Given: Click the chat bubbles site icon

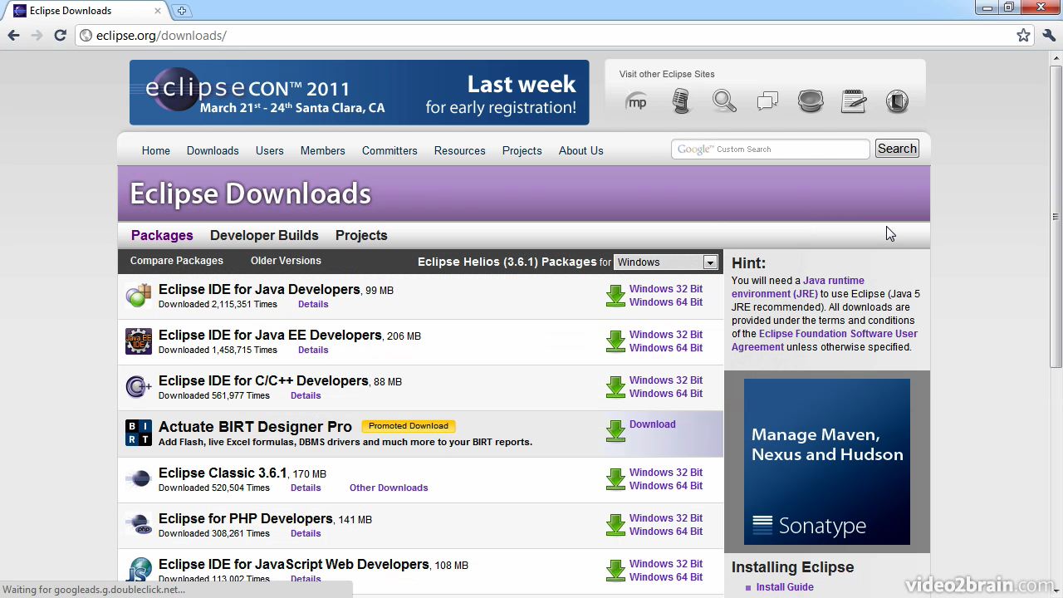Looking at the screenshot, I should (x=767, y=101).
